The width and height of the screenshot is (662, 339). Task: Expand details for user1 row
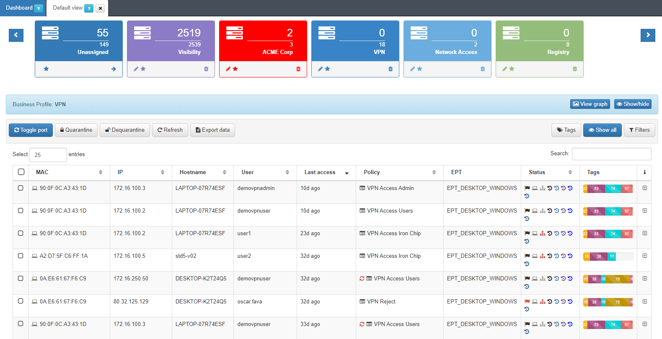point(645,233)
